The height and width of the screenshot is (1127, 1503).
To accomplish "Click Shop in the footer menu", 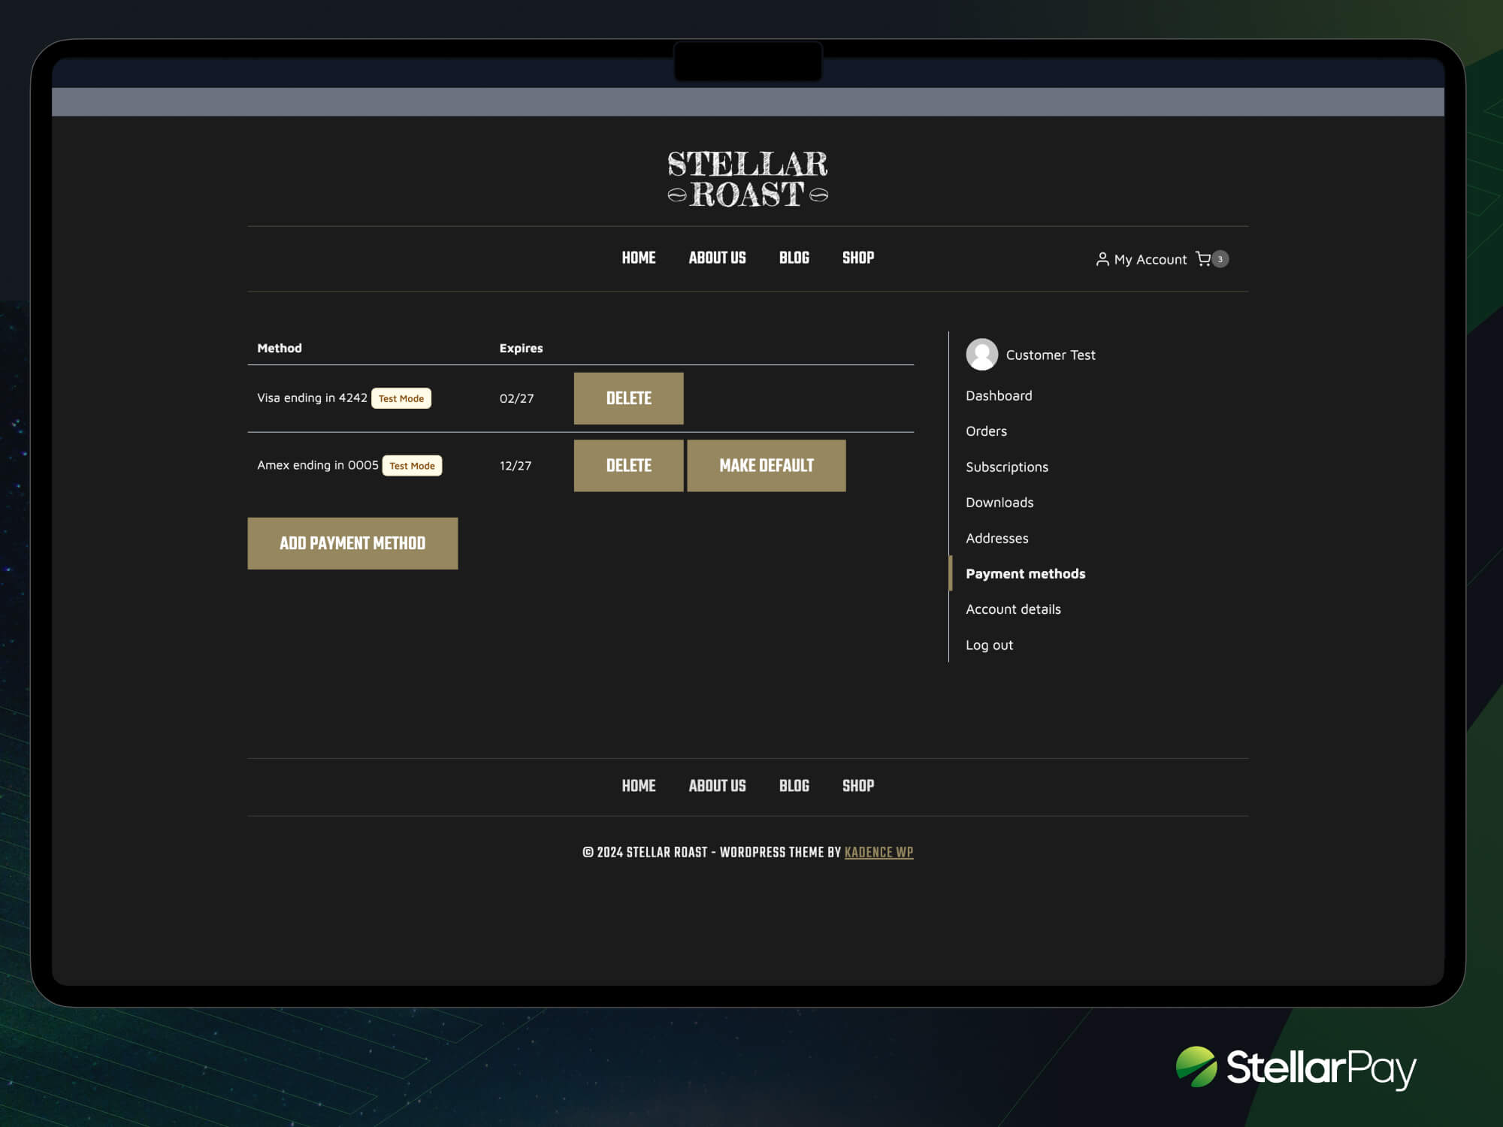I will pyautogui.click(x=857, y=786).
